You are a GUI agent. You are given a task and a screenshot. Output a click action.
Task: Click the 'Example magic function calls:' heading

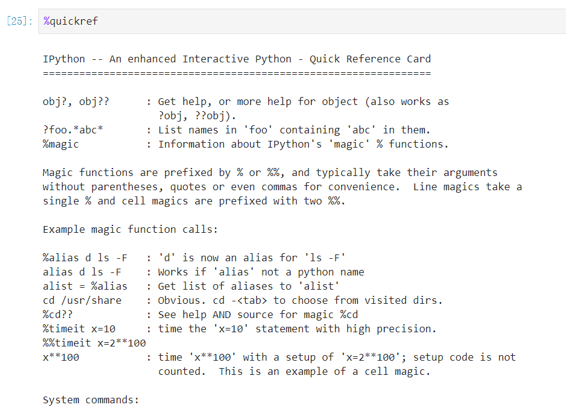pyautogui.click(x=130, y=230)
